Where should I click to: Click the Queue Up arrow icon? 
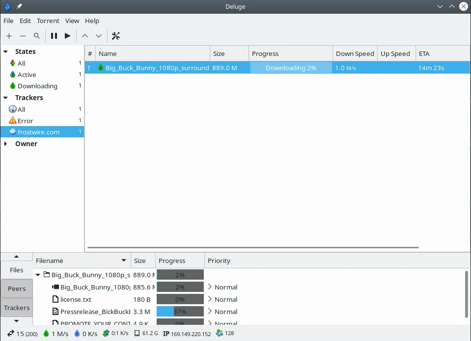click(x=85, y=36)
